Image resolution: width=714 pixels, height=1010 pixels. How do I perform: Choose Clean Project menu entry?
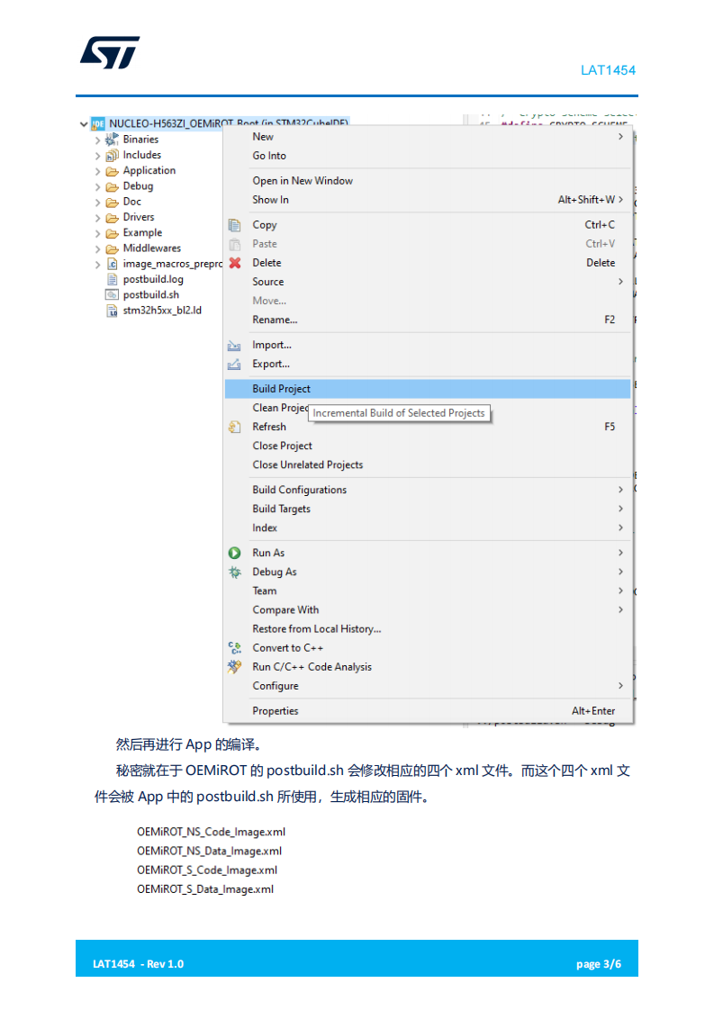click(428, 408)
